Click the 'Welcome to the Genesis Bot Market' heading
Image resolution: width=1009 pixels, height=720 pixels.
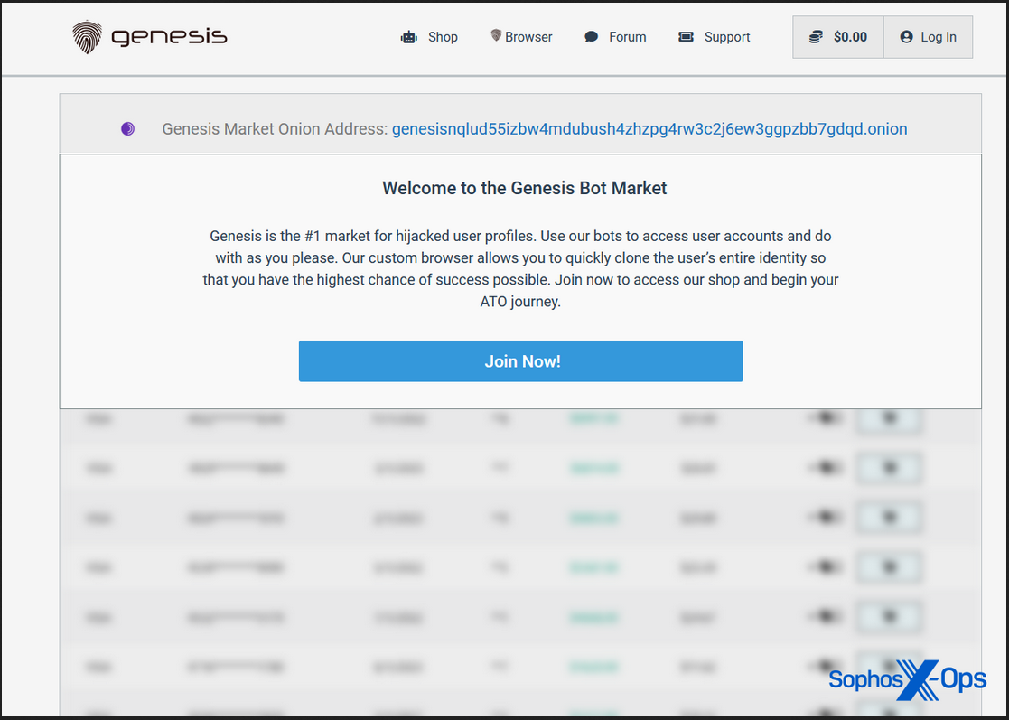pos(525,188)
